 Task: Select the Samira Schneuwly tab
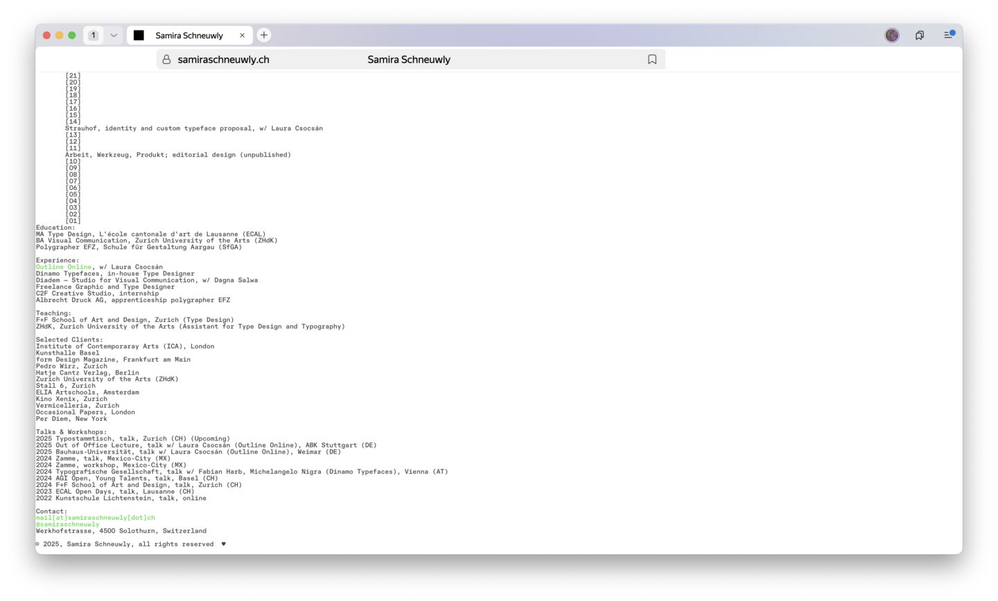click(190, 35)
